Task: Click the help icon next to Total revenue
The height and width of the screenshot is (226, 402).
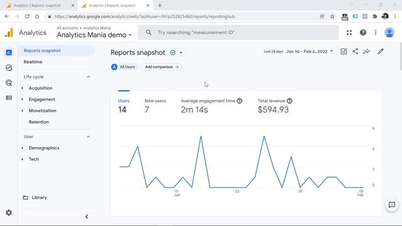Action: pos(290,100)
